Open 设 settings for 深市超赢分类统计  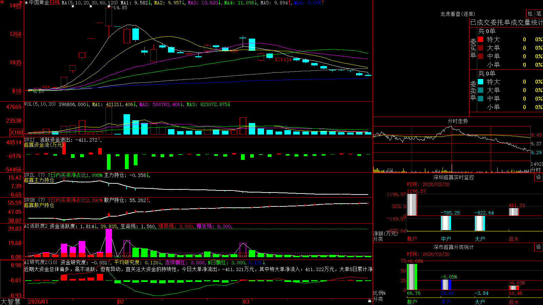(x=539, y=247)
